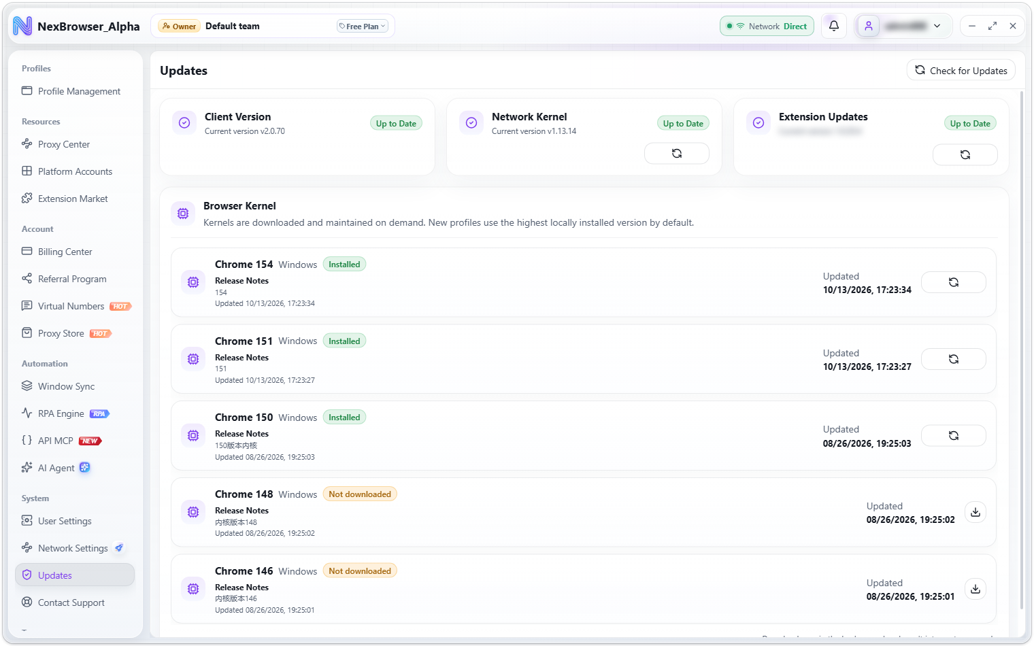Image resolution: width=1034 pixels, height=646 pixels.
Task: Open Contact Support
Action: coord(75,602)
